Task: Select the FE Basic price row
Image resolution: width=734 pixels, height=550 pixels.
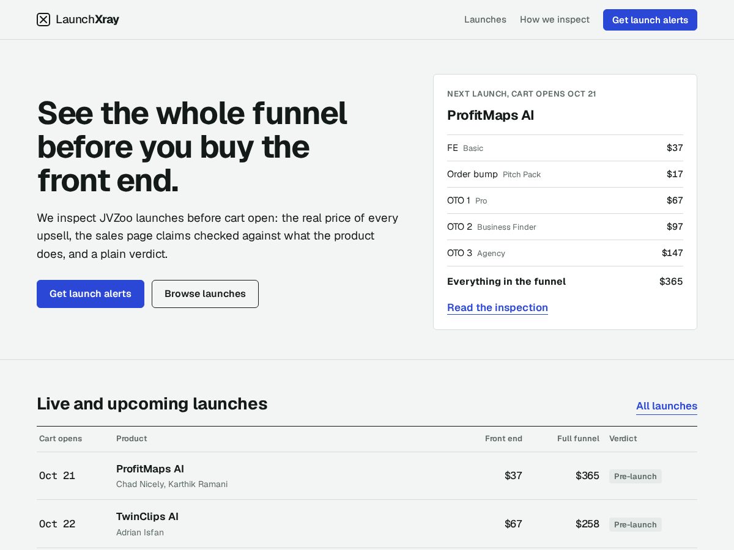Action: pos(565,148)
